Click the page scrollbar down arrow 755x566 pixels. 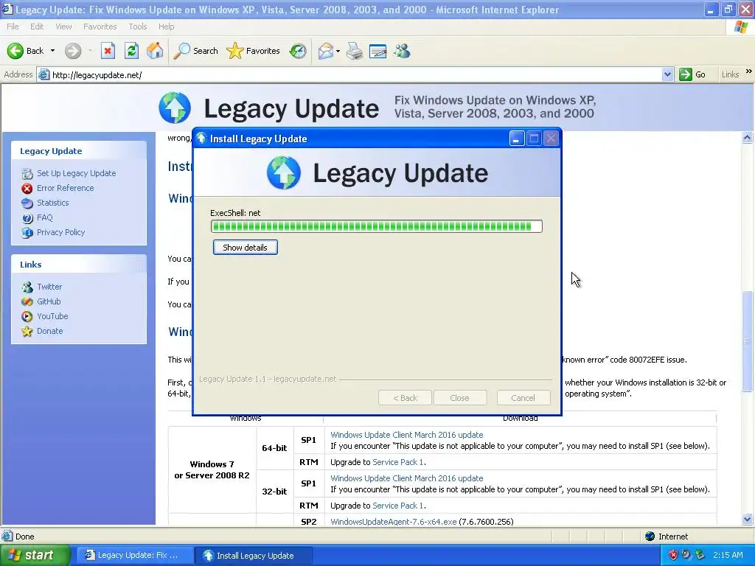tap(748, 520)
